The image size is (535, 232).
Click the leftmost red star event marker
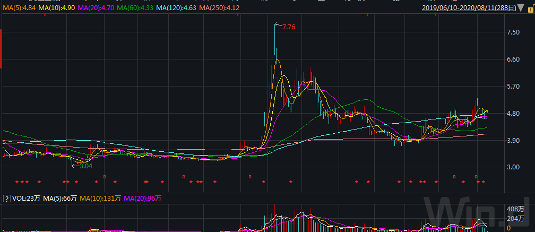[x=17, y=182]
